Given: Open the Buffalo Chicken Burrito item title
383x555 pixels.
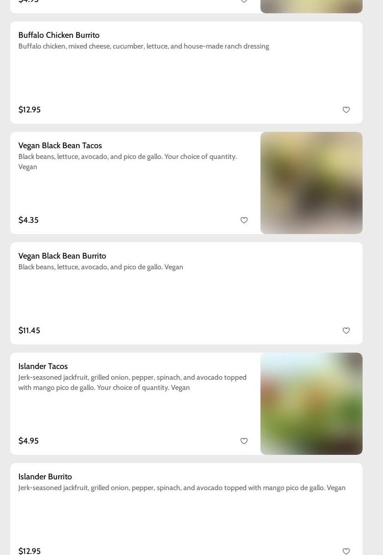Looking at the screenshot, I should [59, 35].
